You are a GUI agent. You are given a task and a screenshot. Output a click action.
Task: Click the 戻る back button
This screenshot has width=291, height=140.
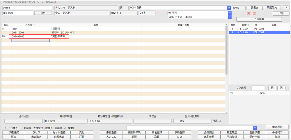(x=13, y=137)
